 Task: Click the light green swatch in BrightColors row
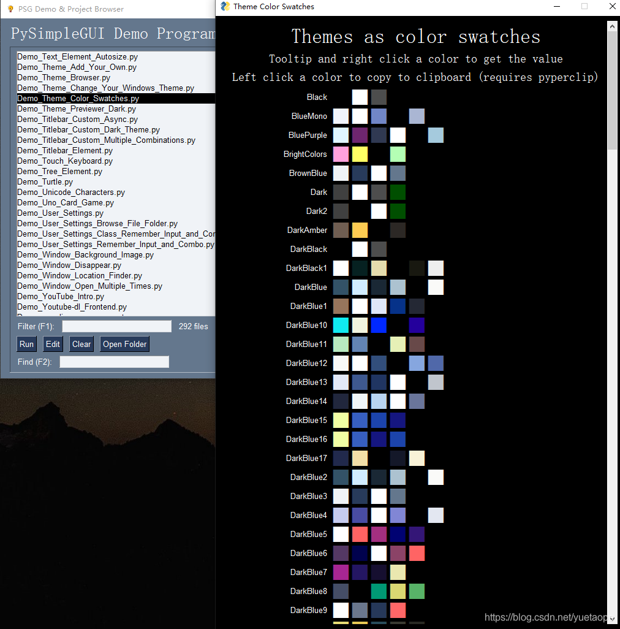[x=398, y=154]
